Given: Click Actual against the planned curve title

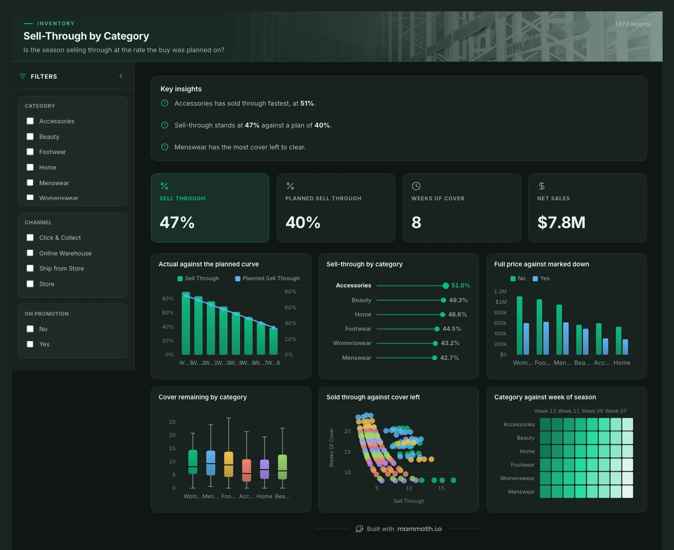Looking at the screenshot, I should (209, 264).
